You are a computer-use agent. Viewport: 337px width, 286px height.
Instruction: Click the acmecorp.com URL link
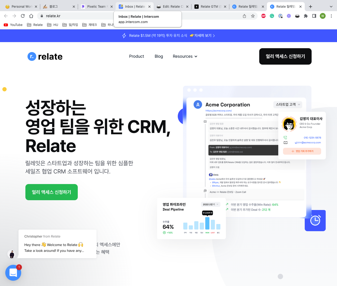click(x=218, y=111)
